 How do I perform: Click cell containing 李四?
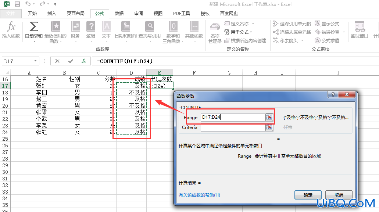29,93
